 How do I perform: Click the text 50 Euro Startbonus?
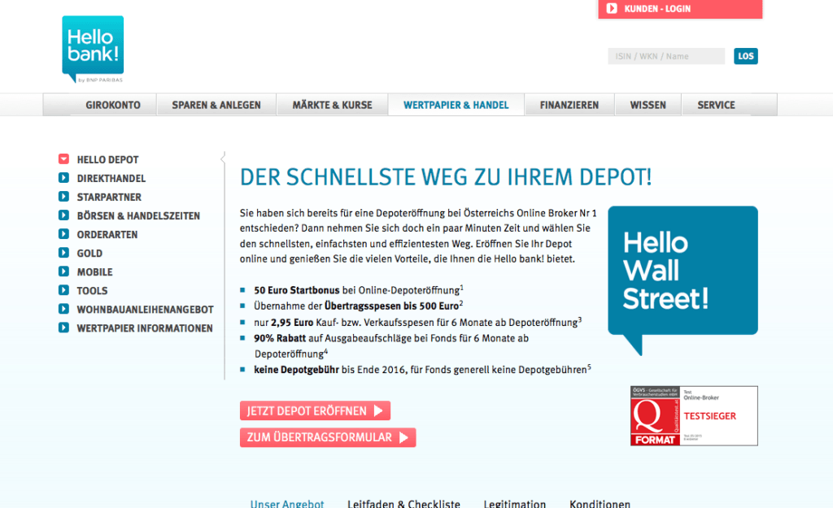click(296, 290)
